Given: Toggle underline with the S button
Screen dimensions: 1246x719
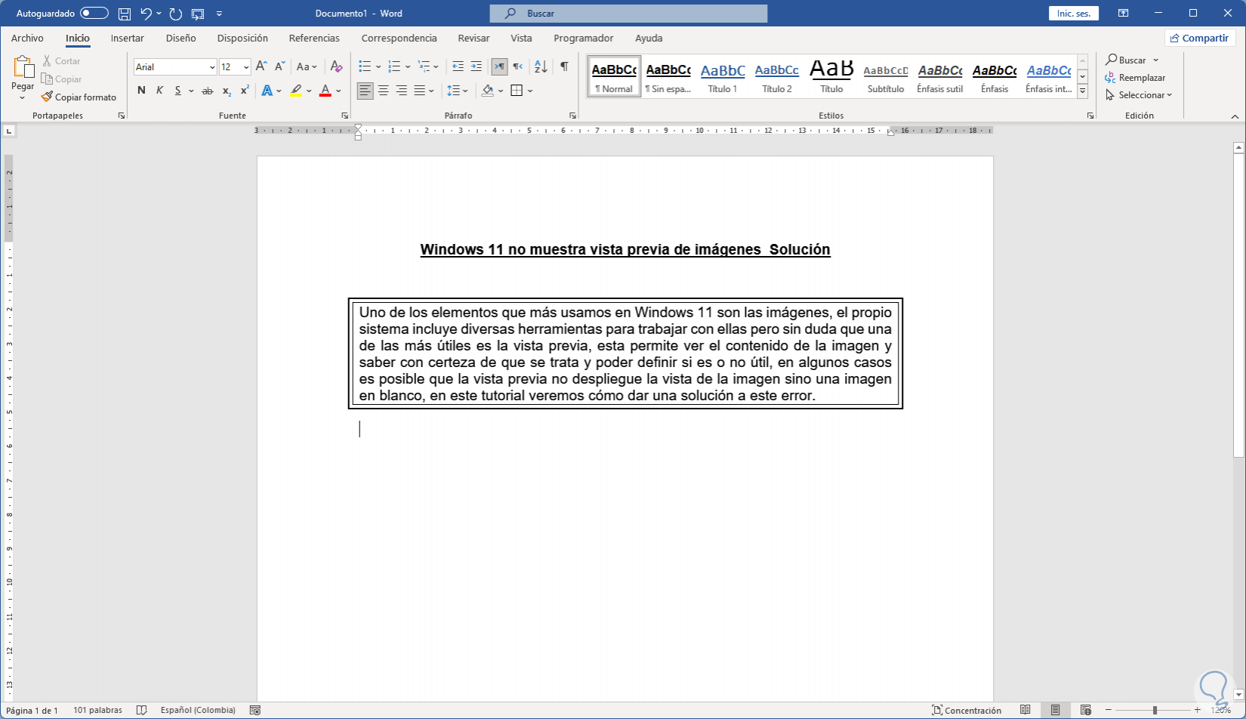Looking at the screenshot, I should (x=178, y=91).
